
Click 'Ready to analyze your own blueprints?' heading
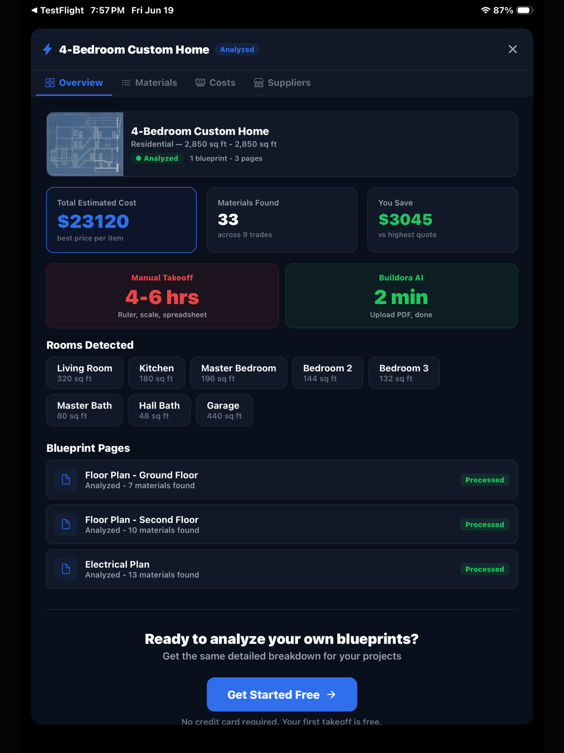[x=282, y=639]
